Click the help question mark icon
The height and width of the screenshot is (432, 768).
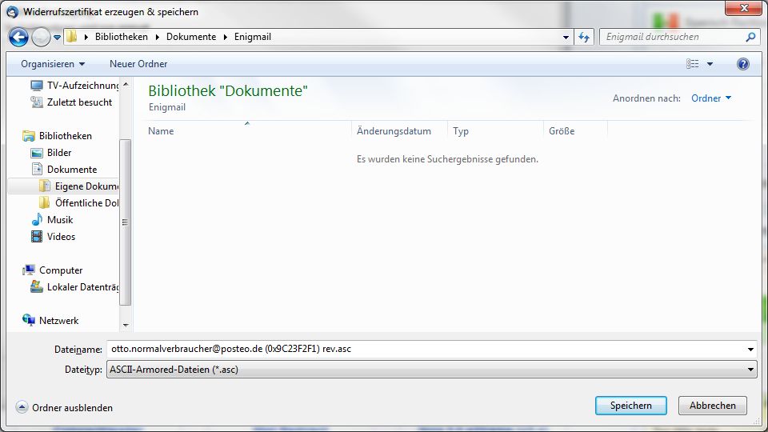click(x=742, y=64)
